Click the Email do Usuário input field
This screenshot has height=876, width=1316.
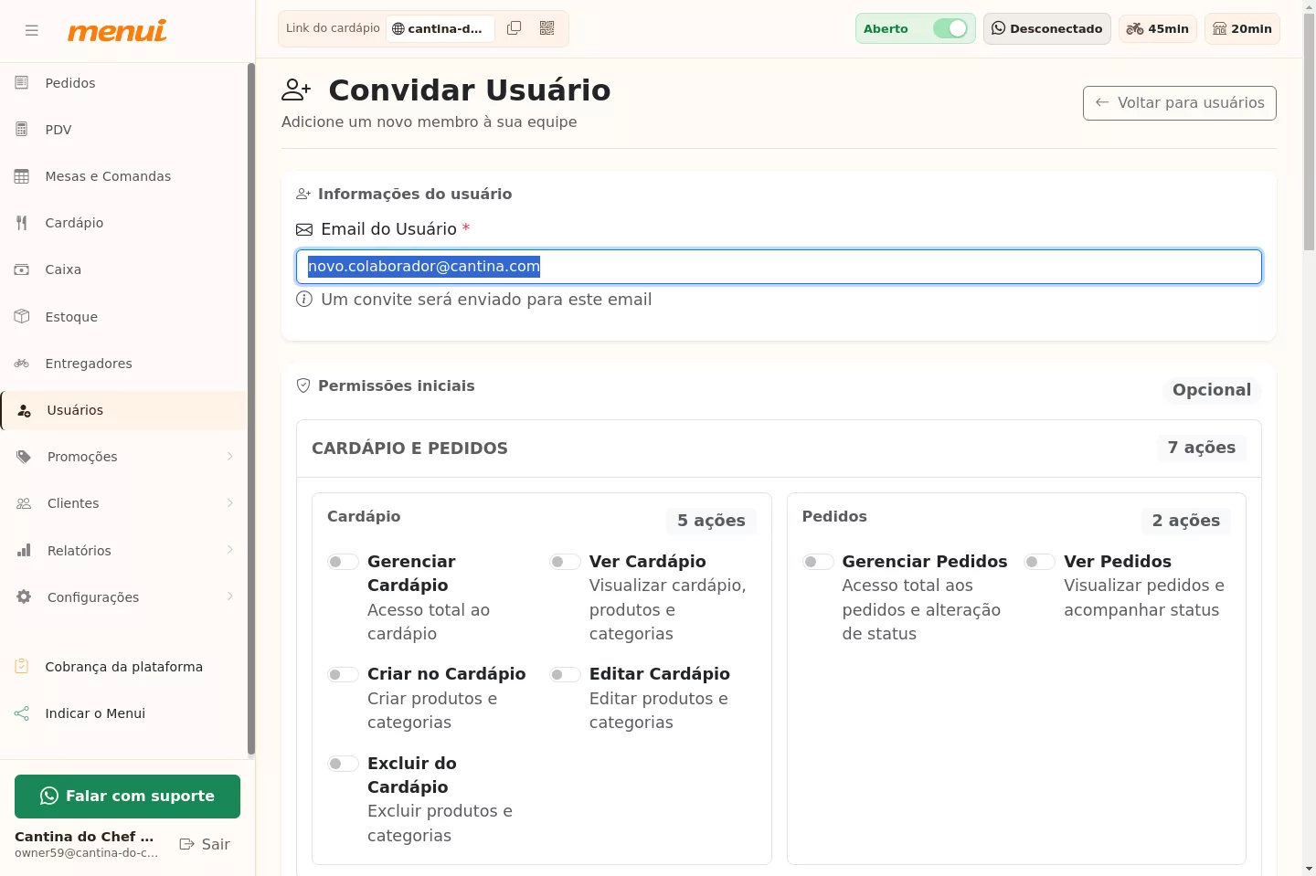point(779,267)
